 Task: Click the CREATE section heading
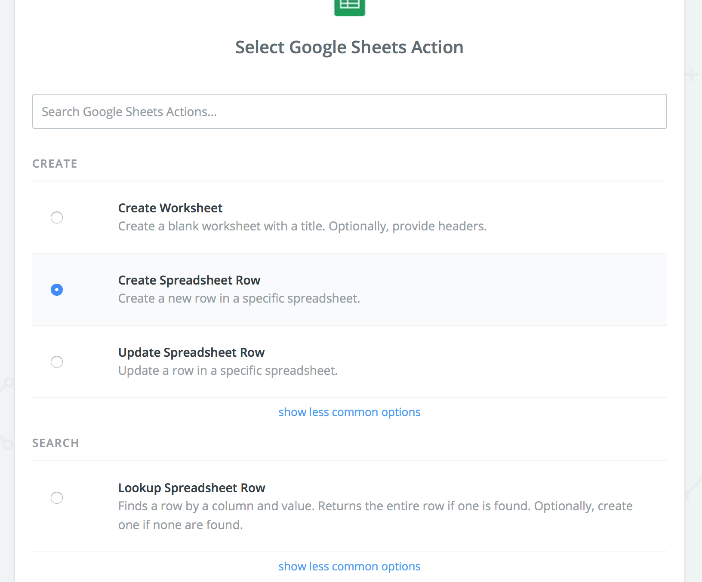point(55,164)
